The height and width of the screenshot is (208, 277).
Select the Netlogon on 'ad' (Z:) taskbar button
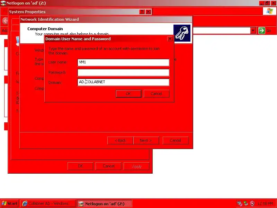click(105, 203)
